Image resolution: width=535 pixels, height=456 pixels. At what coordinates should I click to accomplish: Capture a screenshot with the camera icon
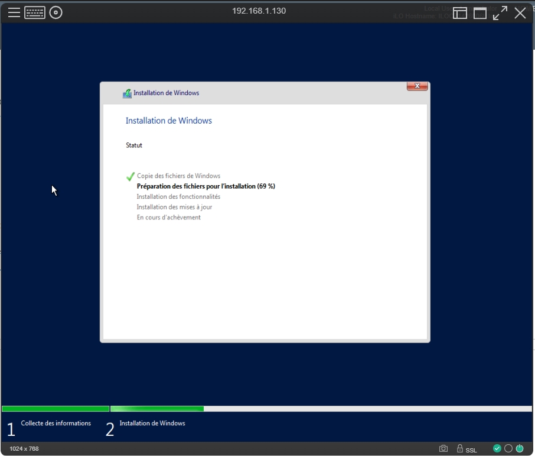point(443,449)
